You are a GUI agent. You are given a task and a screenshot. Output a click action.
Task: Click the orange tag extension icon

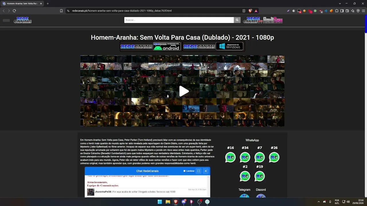(x=331, y=11)
